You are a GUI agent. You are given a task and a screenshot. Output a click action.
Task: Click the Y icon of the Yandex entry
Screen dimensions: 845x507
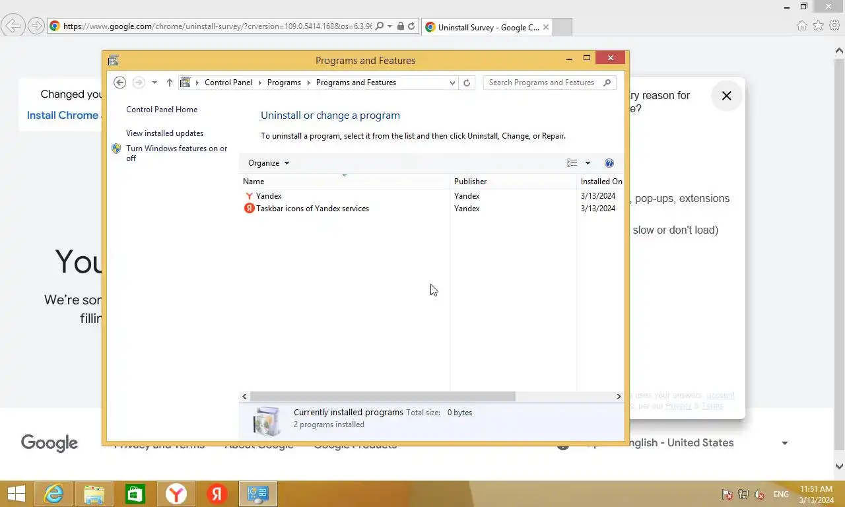click(x=249, y=196)
